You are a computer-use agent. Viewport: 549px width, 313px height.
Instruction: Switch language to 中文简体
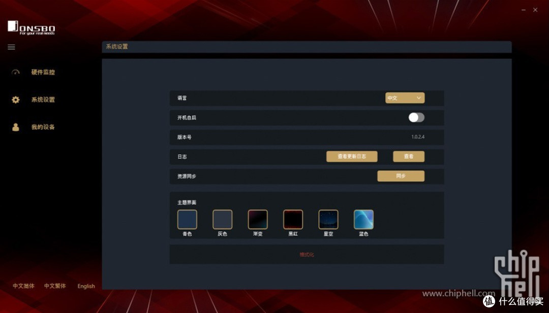click(23, 286)
